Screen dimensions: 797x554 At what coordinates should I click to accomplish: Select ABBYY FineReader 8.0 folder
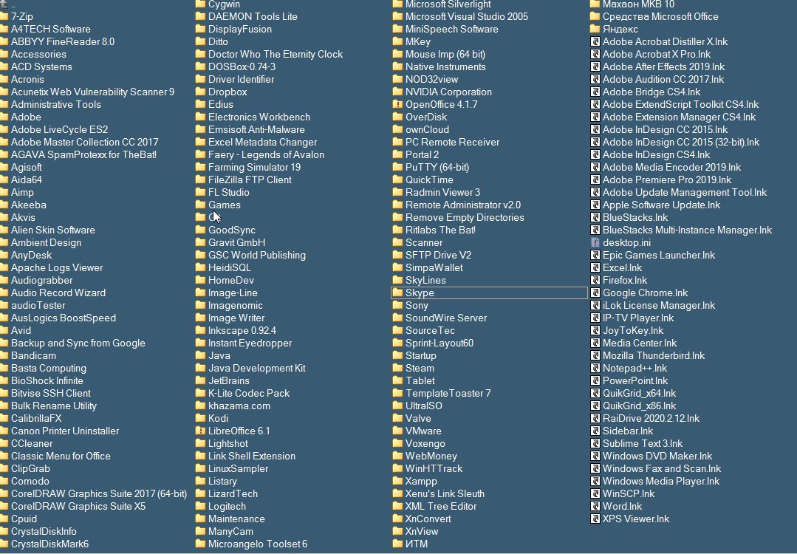point(63,41)
